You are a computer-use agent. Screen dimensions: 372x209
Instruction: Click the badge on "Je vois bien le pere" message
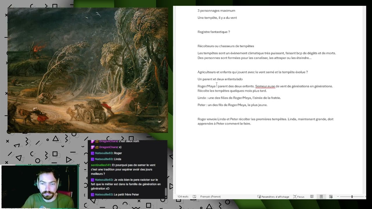[x=92, y=180]
